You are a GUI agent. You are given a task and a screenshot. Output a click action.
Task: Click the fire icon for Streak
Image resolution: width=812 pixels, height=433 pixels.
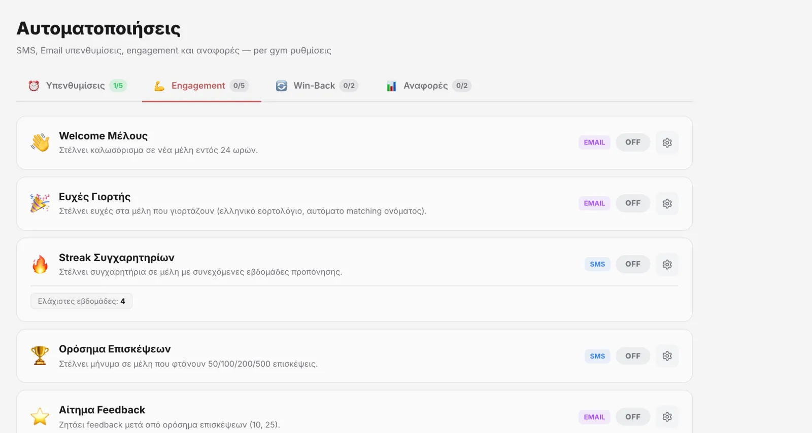tap(40, 264)
